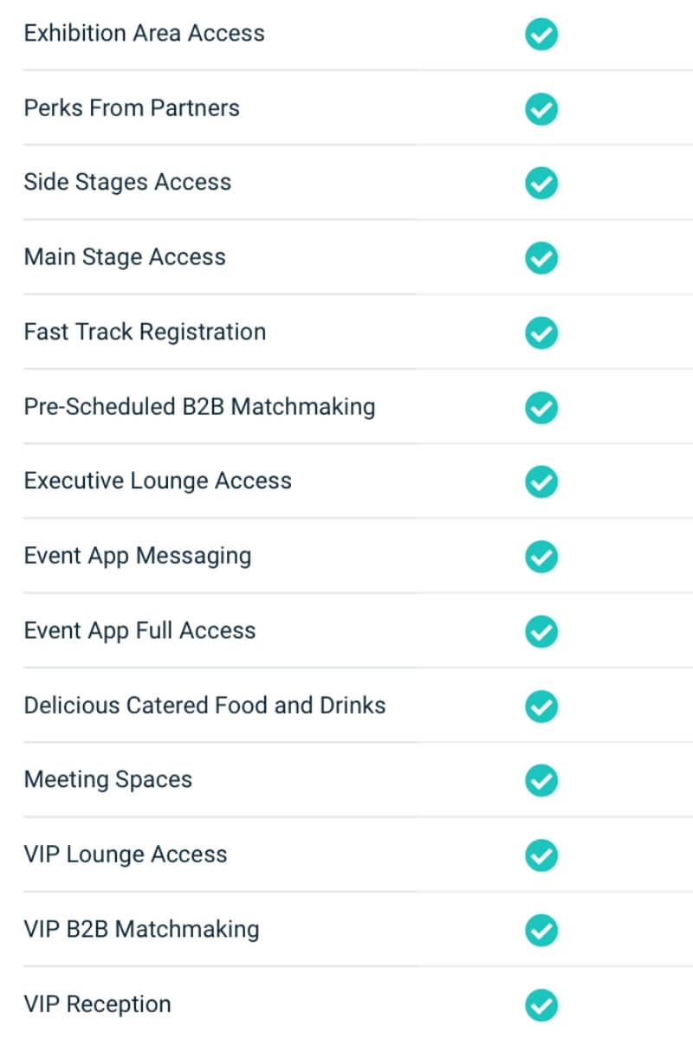Screen dimensions: 693x1039
Task: Tap the Event App Messaging checkmark icon
Action: 541,556
